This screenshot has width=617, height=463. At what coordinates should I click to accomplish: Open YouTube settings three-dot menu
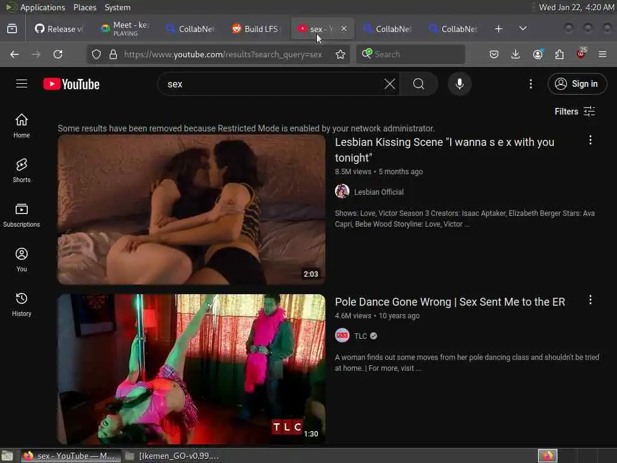pyautogui.click(x=531, y=84)
